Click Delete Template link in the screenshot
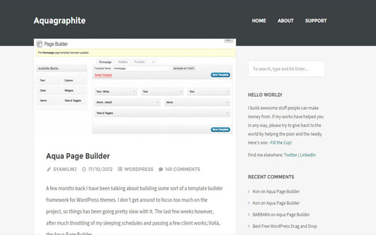Viewport: 376px width, 235px height. click(103, 75)
